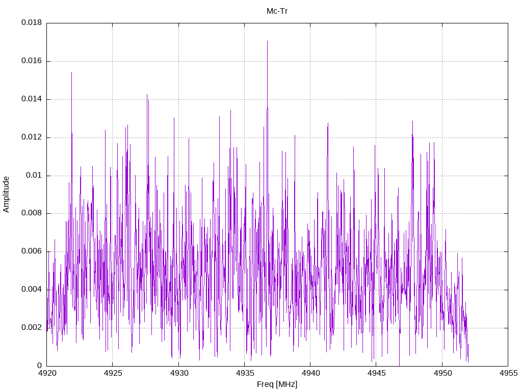Image resolution: width=522 pixels, height=391 pixels.
Task: Click y-axis tick value 0.006
Action: 32,252
